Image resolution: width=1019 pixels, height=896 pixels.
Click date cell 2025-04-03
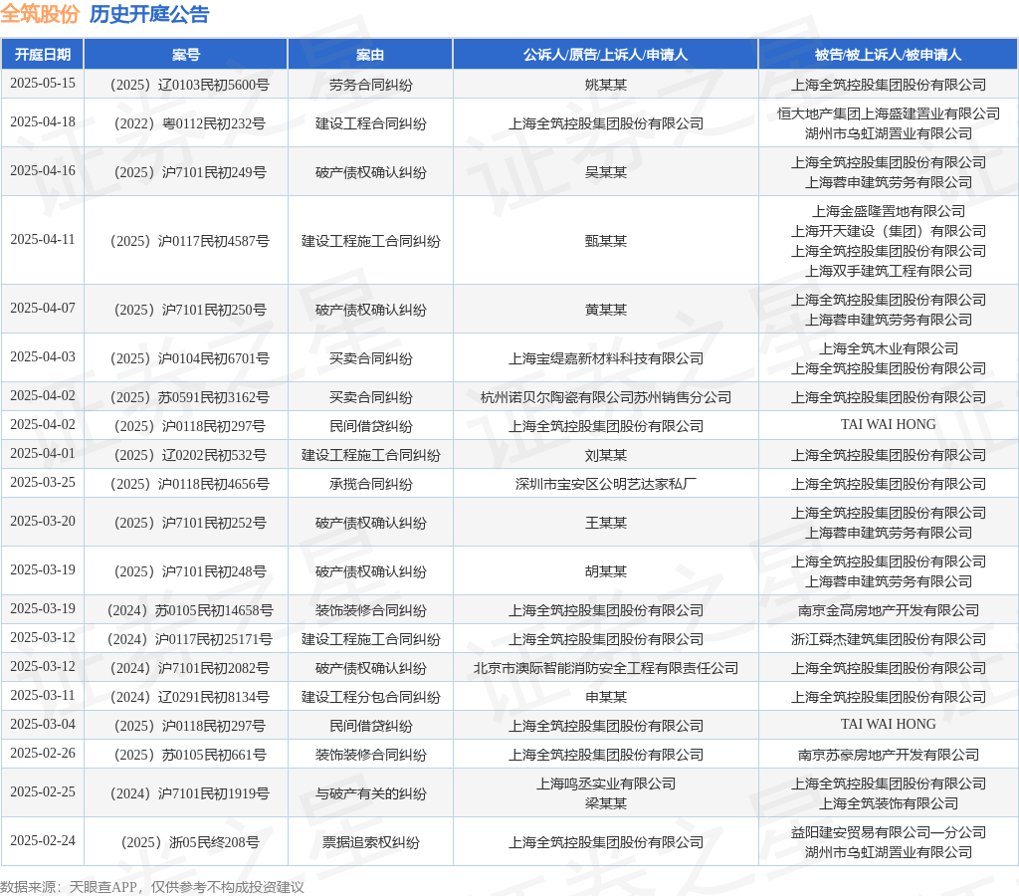pos(42,357)
